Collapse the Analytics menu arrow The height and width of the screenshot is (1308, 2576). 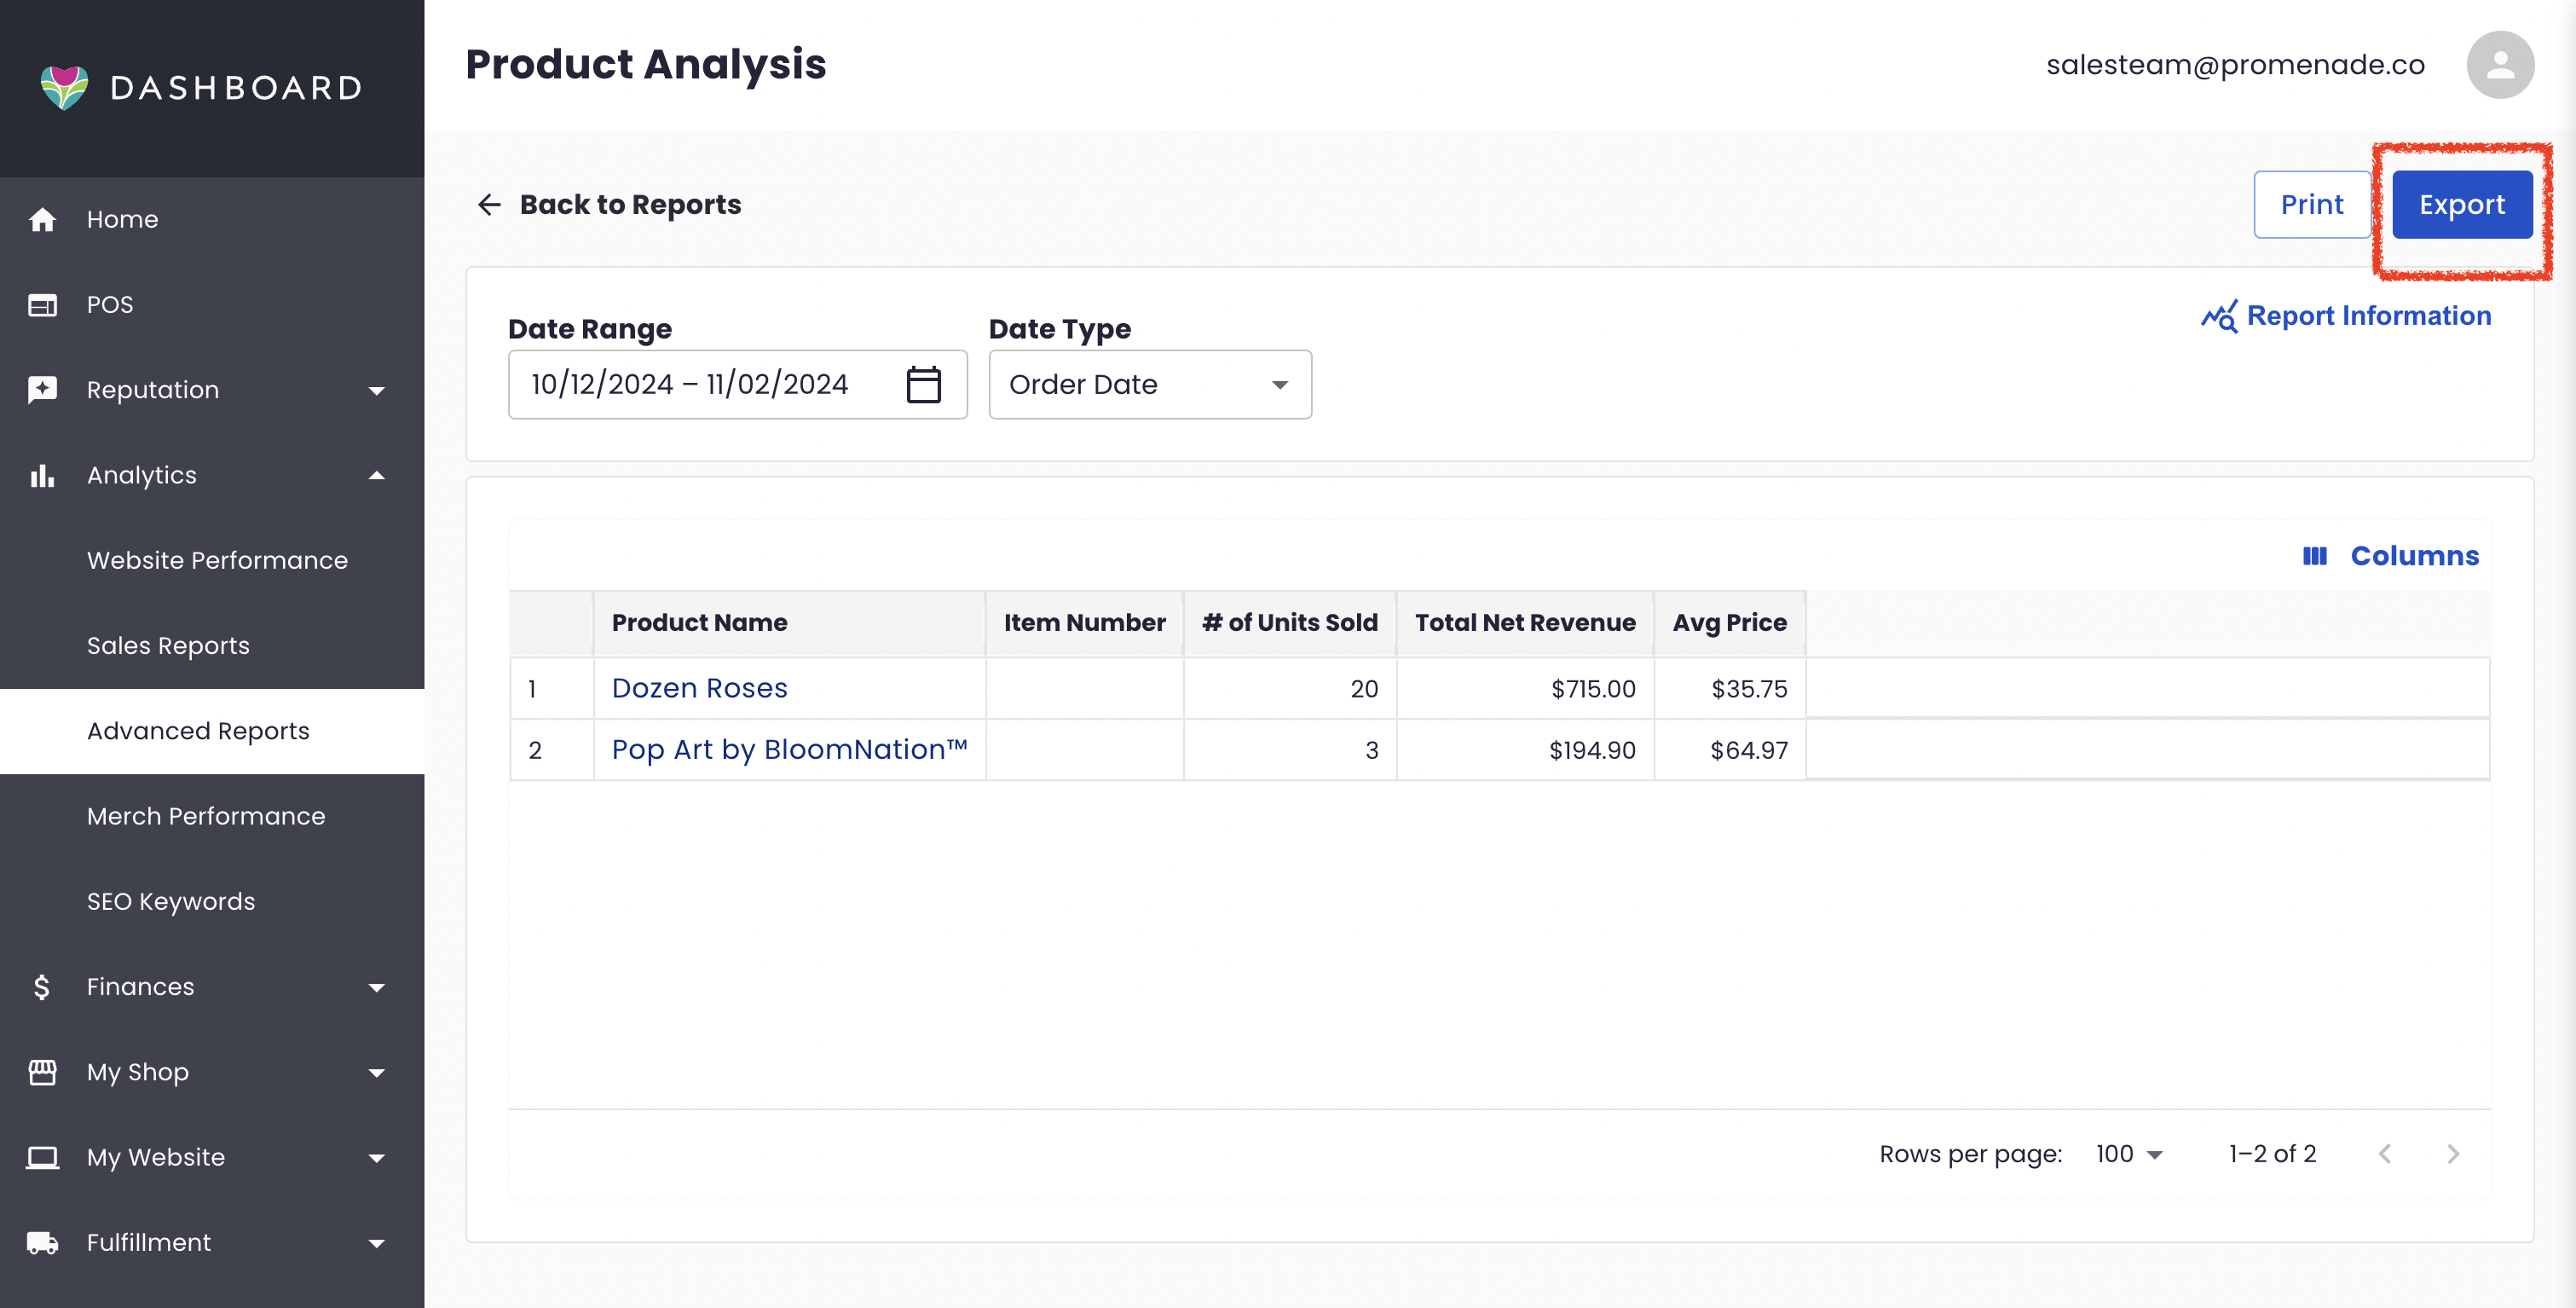pyautogui.click(x=377, y=475)
